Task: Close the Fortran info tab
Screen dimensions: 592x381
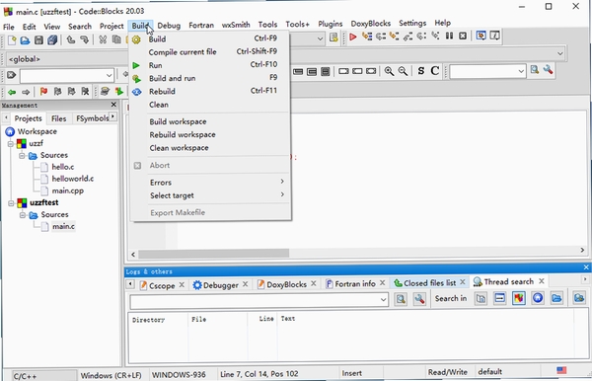Action: 383,283
